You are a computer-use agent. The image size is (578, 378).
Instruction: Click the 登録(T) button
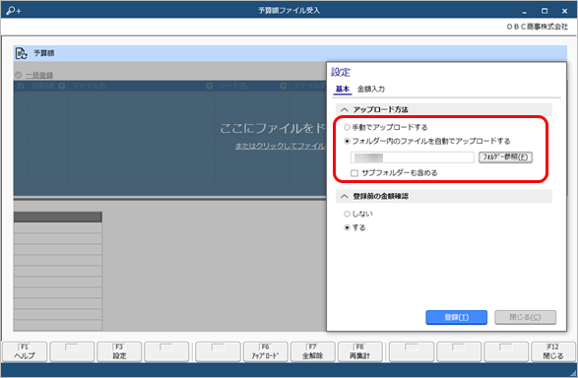click(x=456, y=318)
